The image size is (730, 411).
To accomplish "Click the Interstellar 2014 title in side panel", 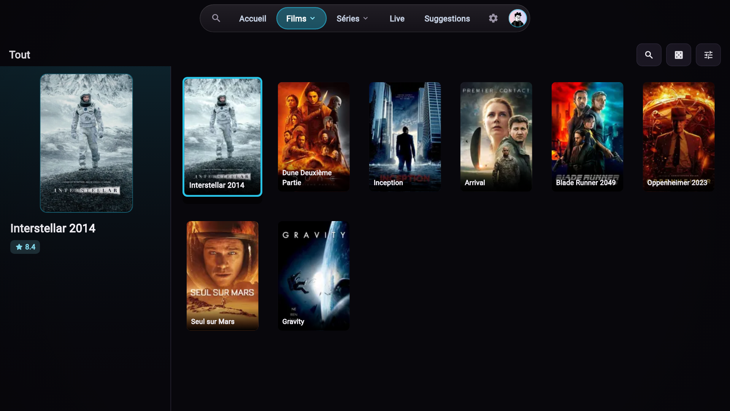I will pyautogui.click(x=53, y=228).
